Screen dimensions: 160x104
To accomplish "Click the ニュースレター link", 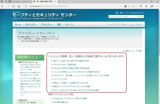I will coord(136,24).
